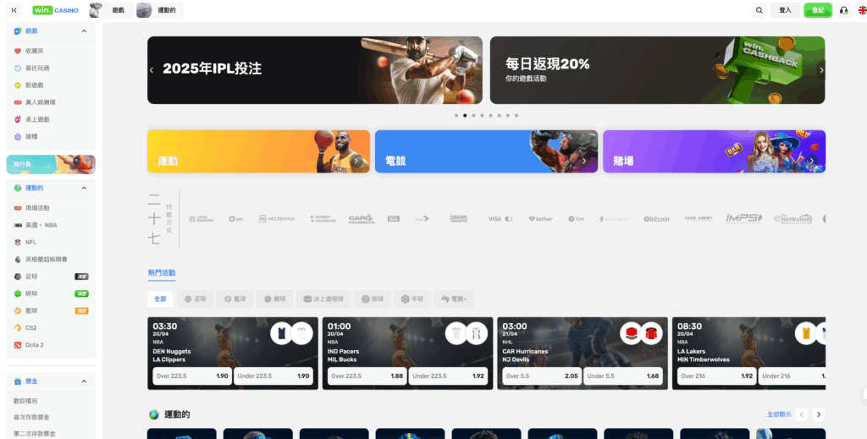The height and width of the screenshot is (439, 867).
Task: Open the 每日返現20% cashback banner
Action: (657, 70)
